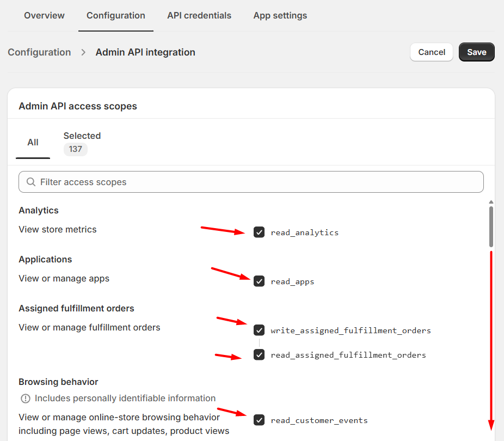Untick the read_assigned_fulfillment_orders checkbox

[259, 355]
